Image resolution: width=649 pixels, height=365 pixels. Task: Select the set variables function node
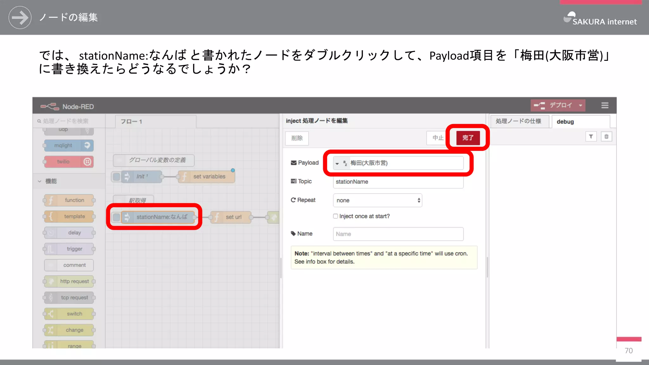click(207, 176)
